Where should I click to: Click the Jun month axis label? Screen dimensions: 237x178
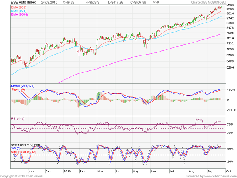pos(153,171)
